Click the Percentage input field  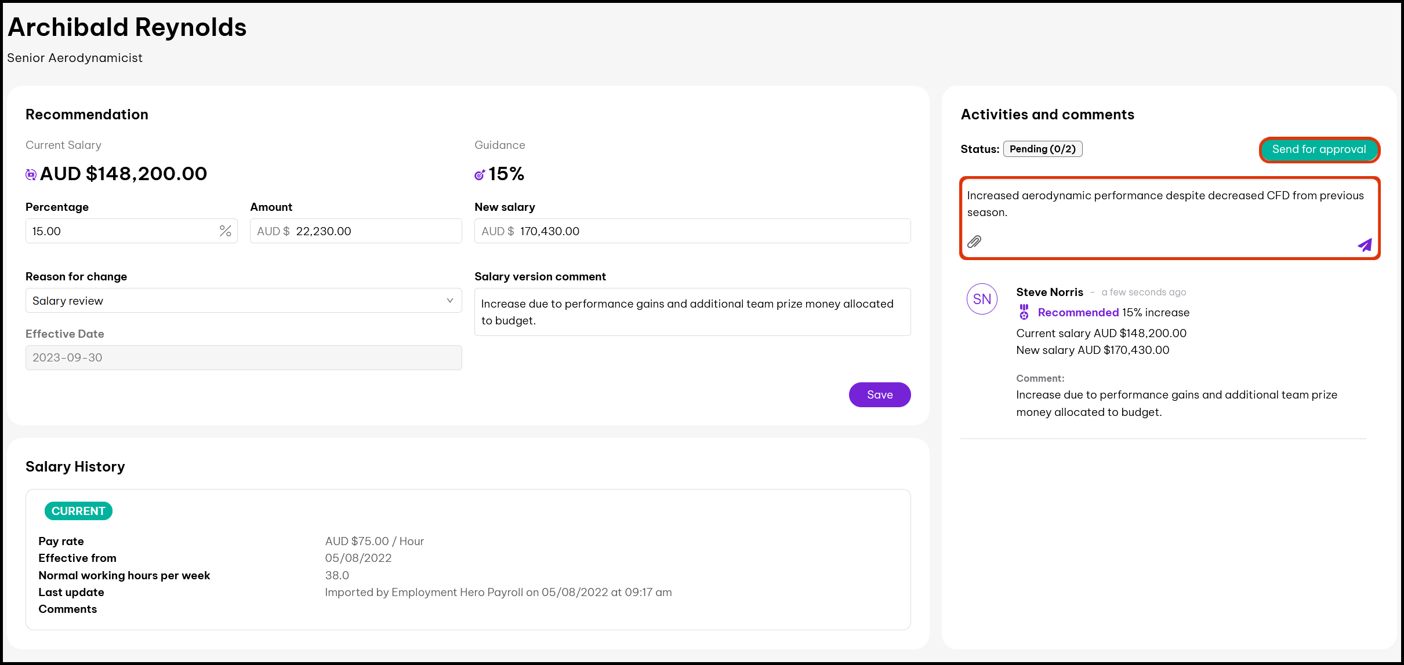[x=122, y=231]
